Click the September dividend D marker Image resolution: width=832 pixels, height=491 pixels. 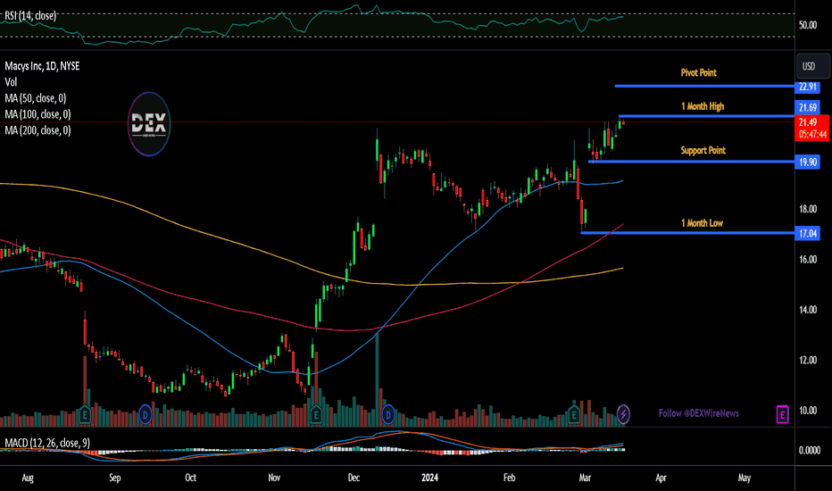[145, 414]
